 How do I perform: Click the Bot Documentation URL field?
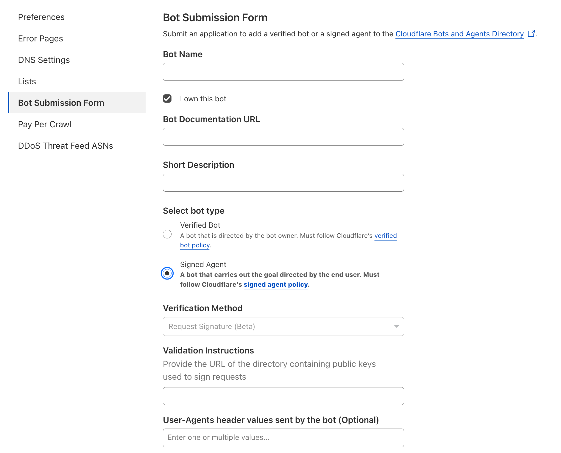(283, 136)
